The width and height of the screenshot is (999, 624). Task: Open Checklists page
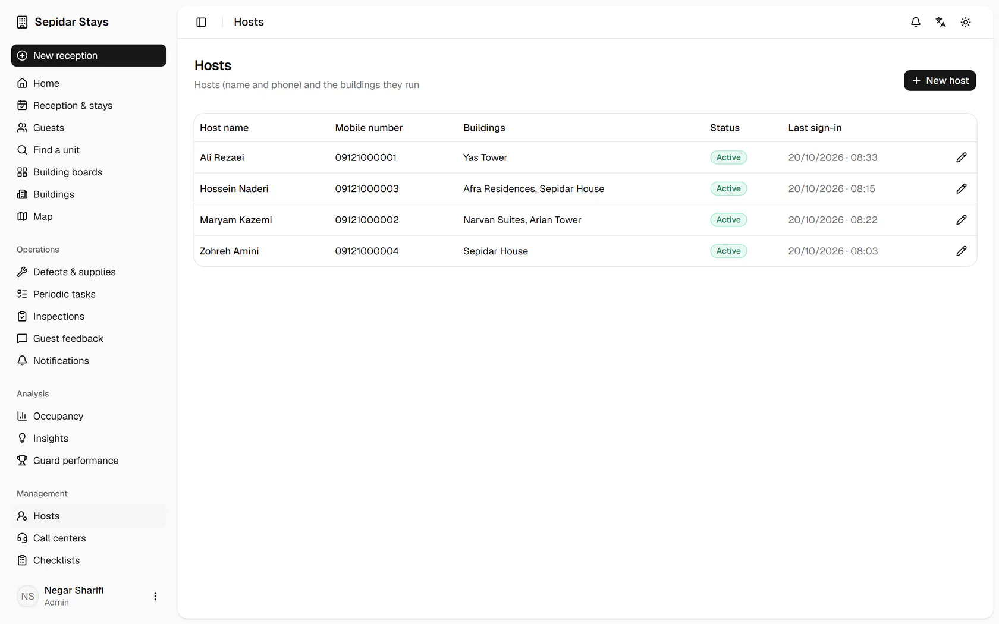(89, 560)
